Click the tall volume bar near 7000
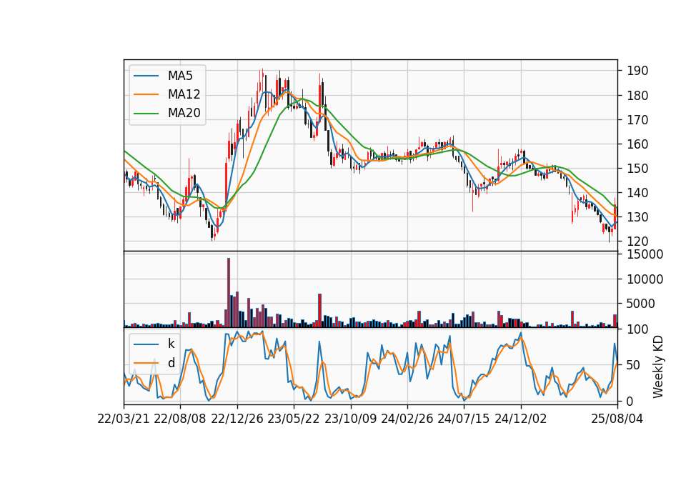This screenshot has width=686, height=493. 320,311
